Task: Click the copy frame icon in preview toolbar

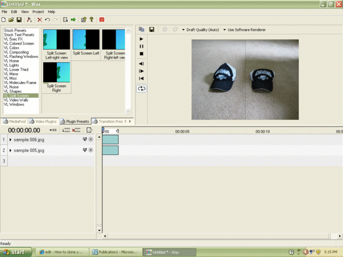Action: (142, 29)
